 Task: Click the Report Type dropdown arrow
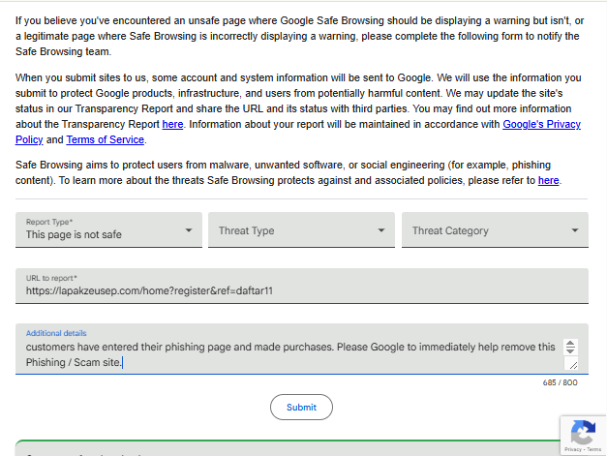pos(189,230)
